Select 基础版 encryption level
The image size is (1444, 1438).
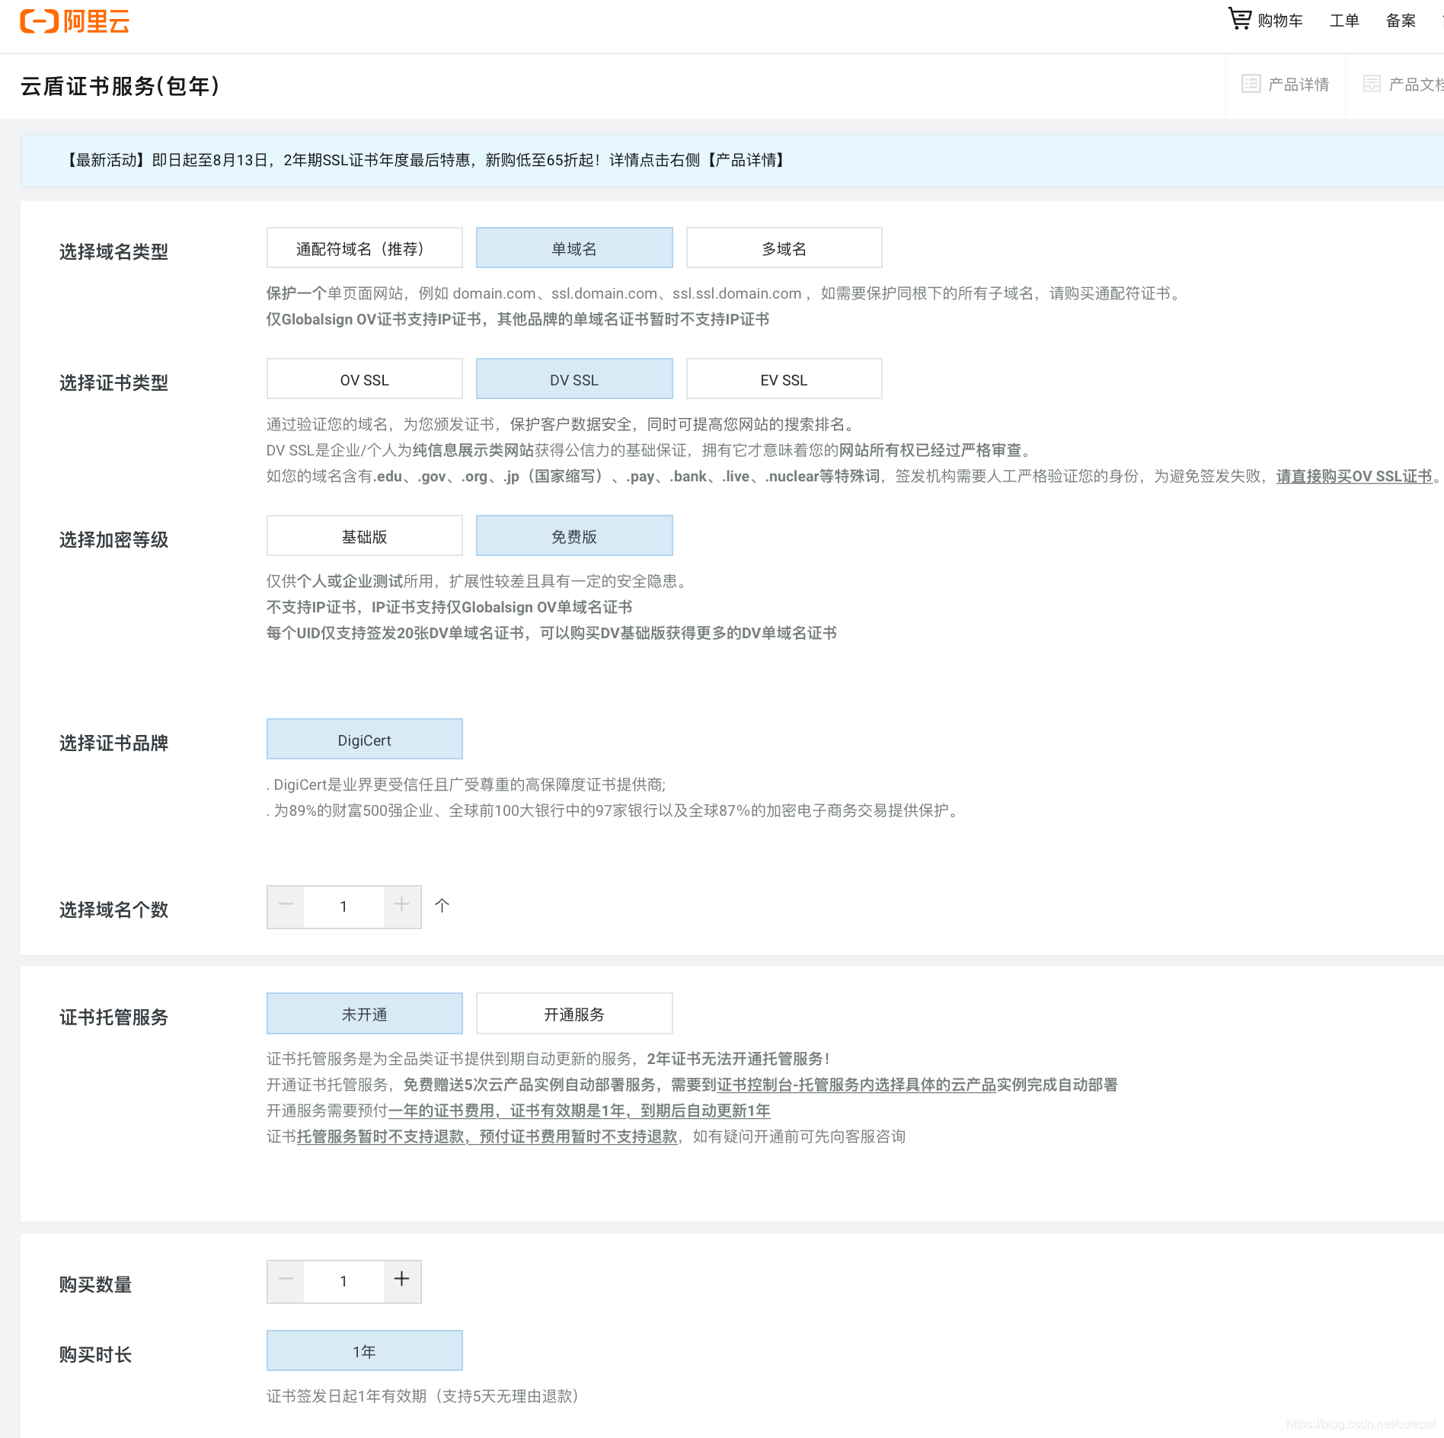coord(364,536)
